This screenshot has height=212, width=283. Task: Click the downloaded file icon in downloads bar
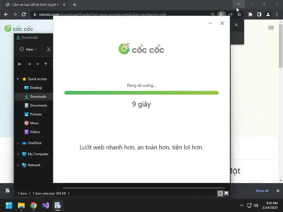tap(7, 190)
